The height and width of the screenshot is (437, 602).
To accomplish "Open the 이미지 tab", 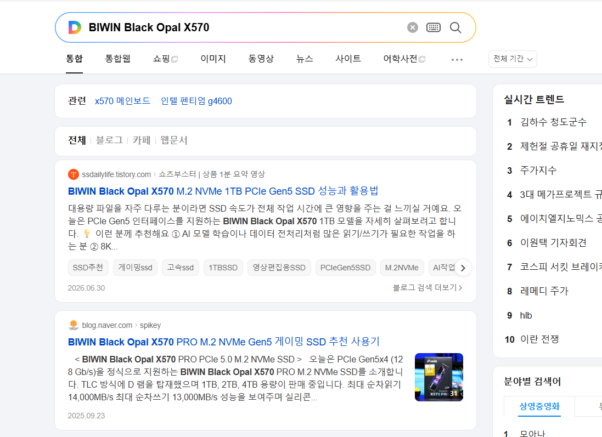I will click(x=213, y=59).
